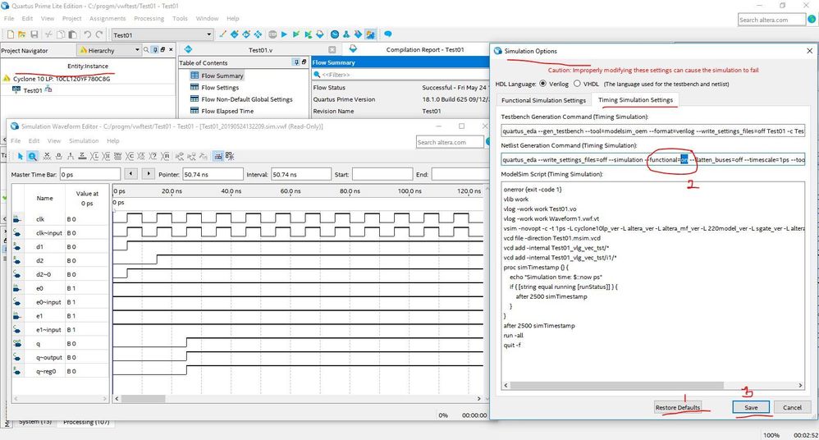Step Master Time Bar forward with right arrow

(x=149, y=174)
